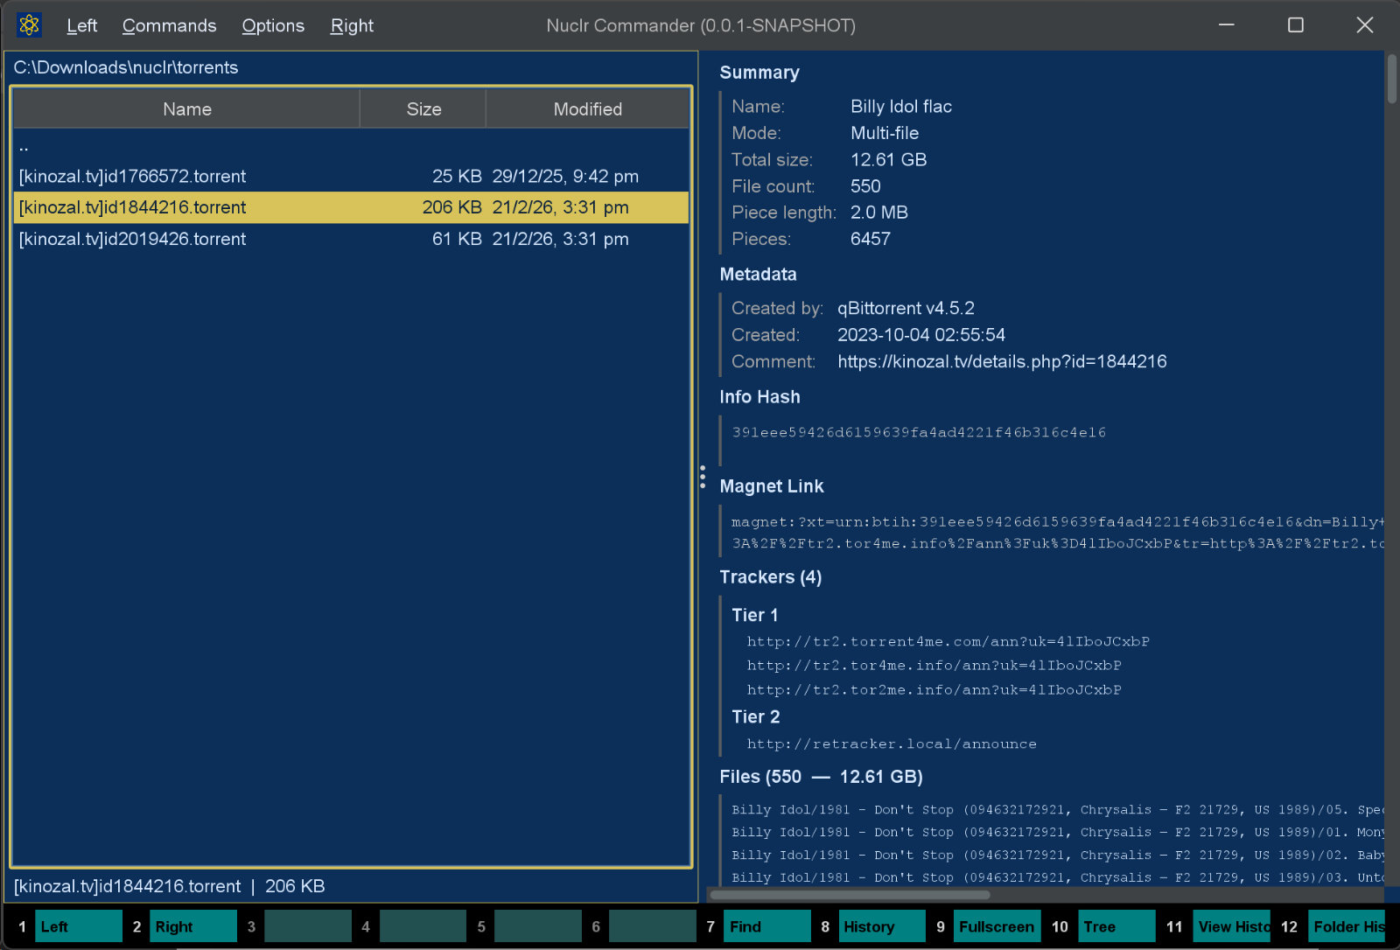Open the Right menu
Image resolution: width=1400 pixels, height=950 pixels.
tap(352, 25)
